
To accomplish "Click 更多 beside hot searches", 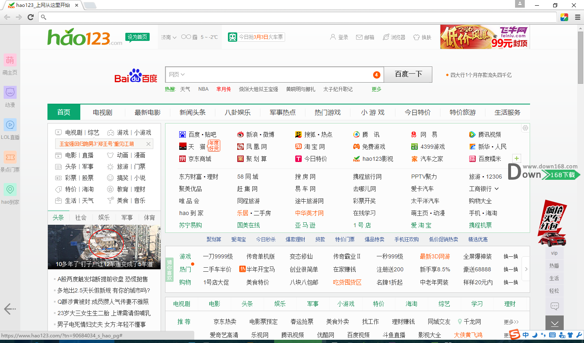I will [376, 89].
